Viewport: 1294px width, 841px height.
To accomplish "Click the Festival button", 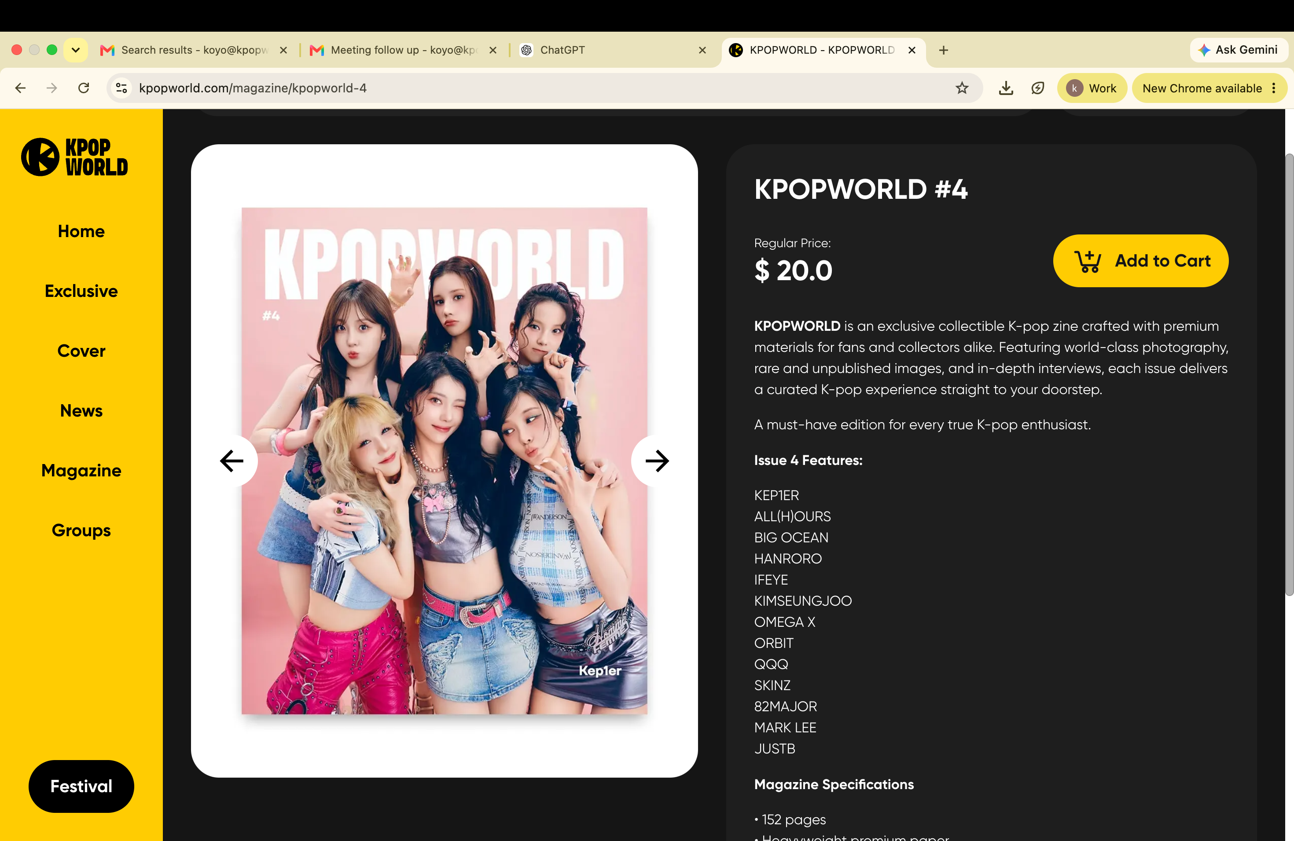I will 81,786.
